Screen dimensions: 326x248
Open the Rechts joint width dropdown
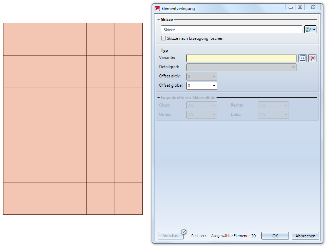tap(273, 105)
